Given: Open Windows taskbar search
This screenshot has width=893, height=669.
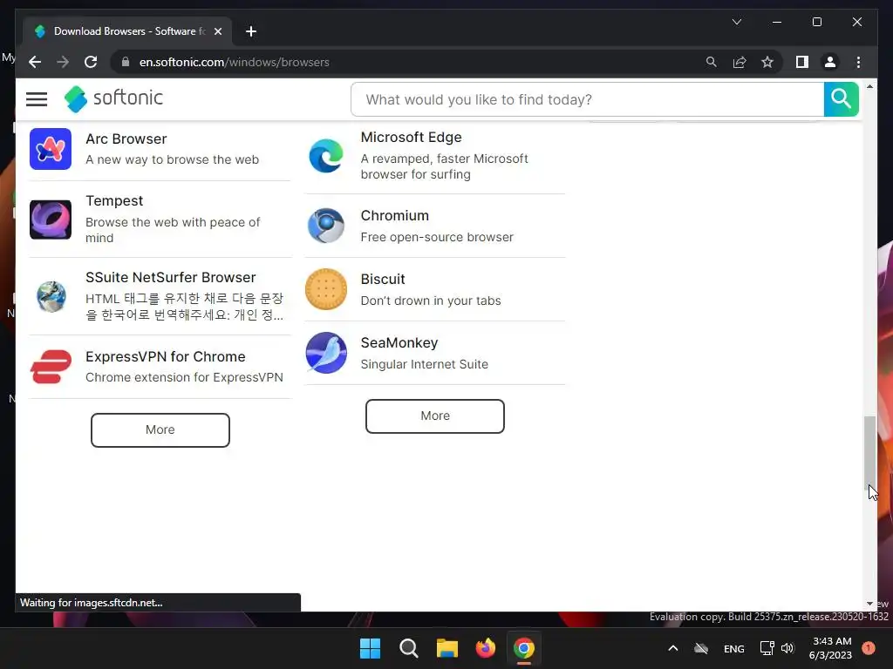Looking at the screenshot, I should tap(408, 648).
